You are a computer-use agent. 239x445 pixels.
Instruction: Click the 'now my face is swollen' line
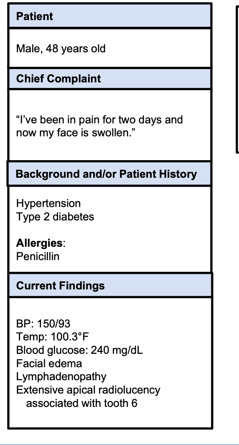(76, 133)
